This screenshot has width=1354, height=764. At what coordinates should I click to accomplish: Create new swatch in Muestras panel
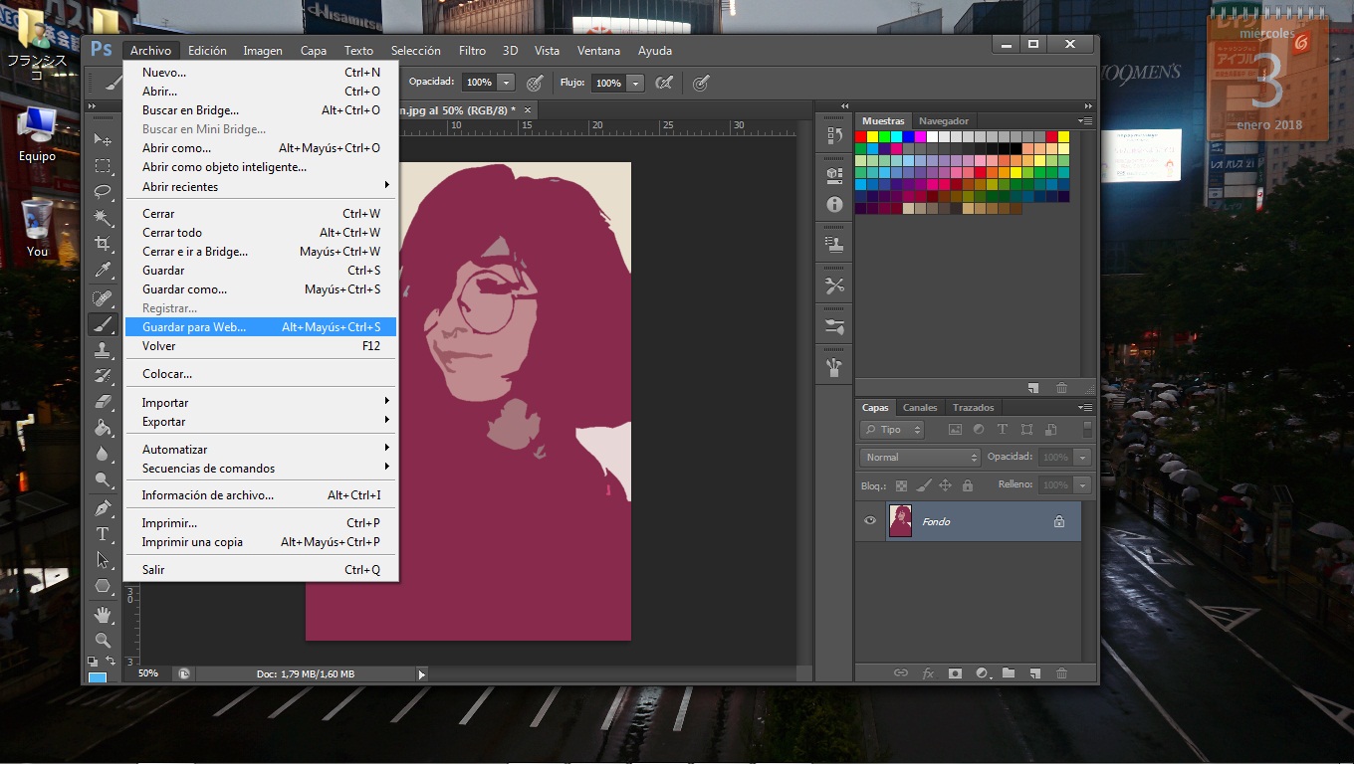pos(1033,388)
